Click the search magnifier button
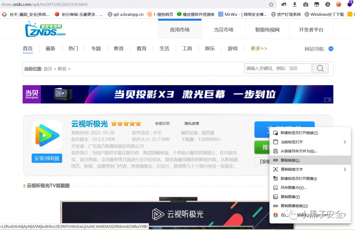This screenshot has width=355, height=230. 320,68
